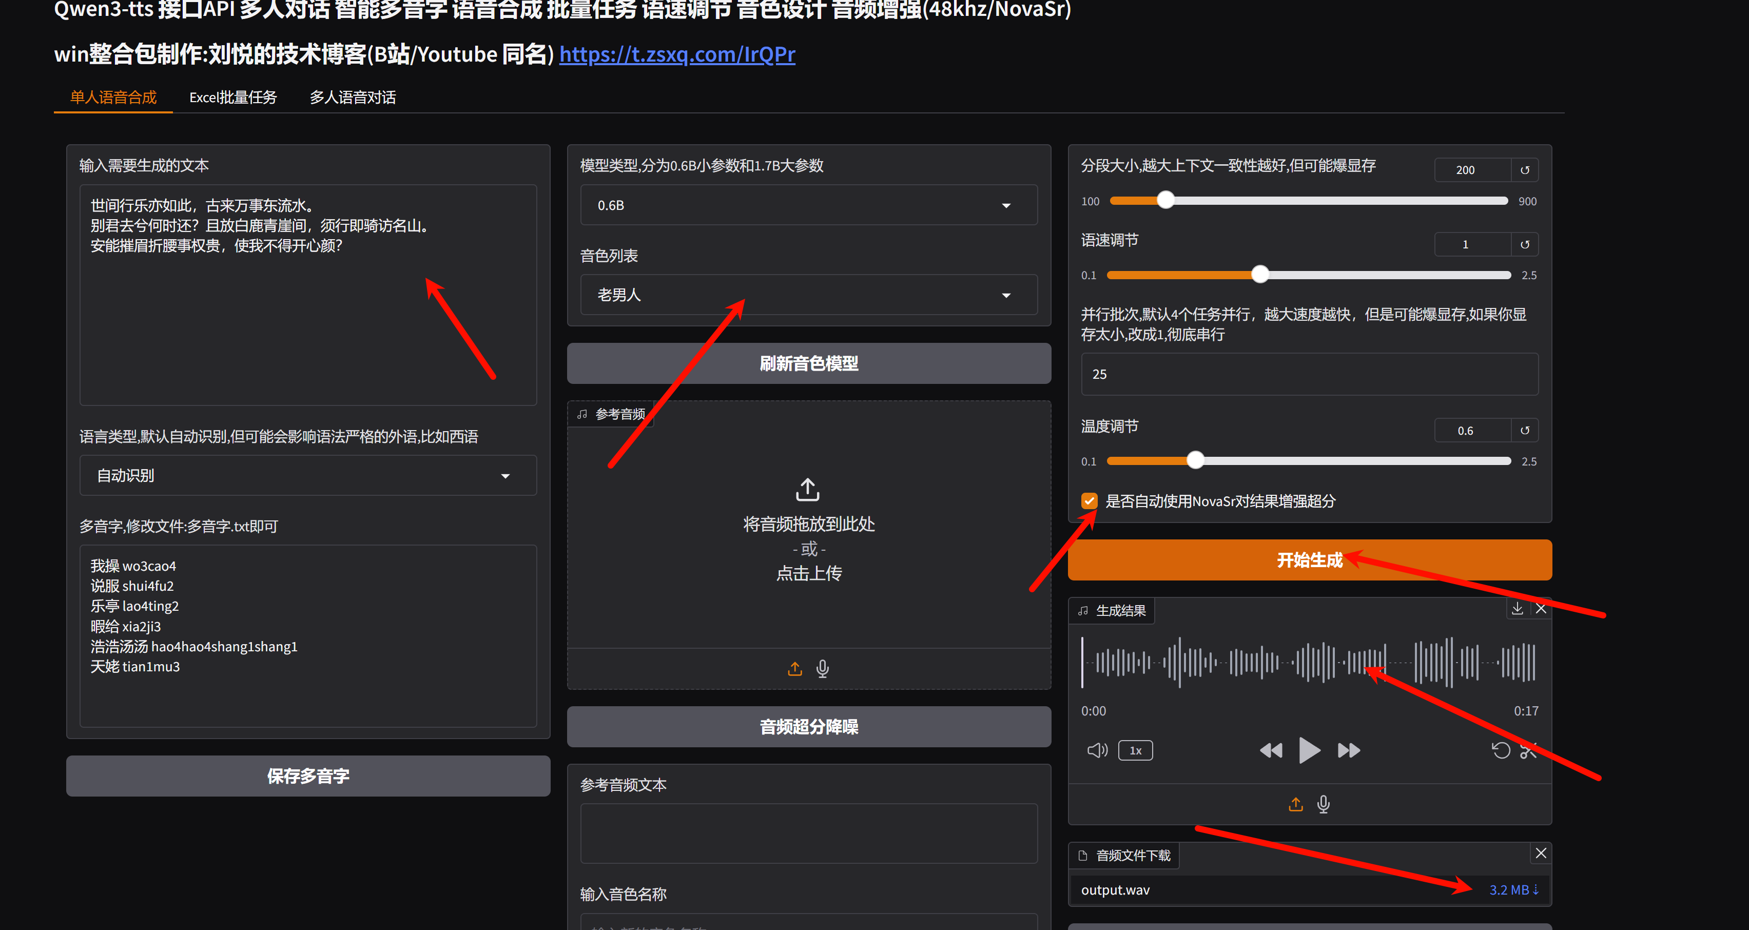Open the 自动识别 language dropdown
The width and height of the screenshot is (1749, 930).
[307, 475]
